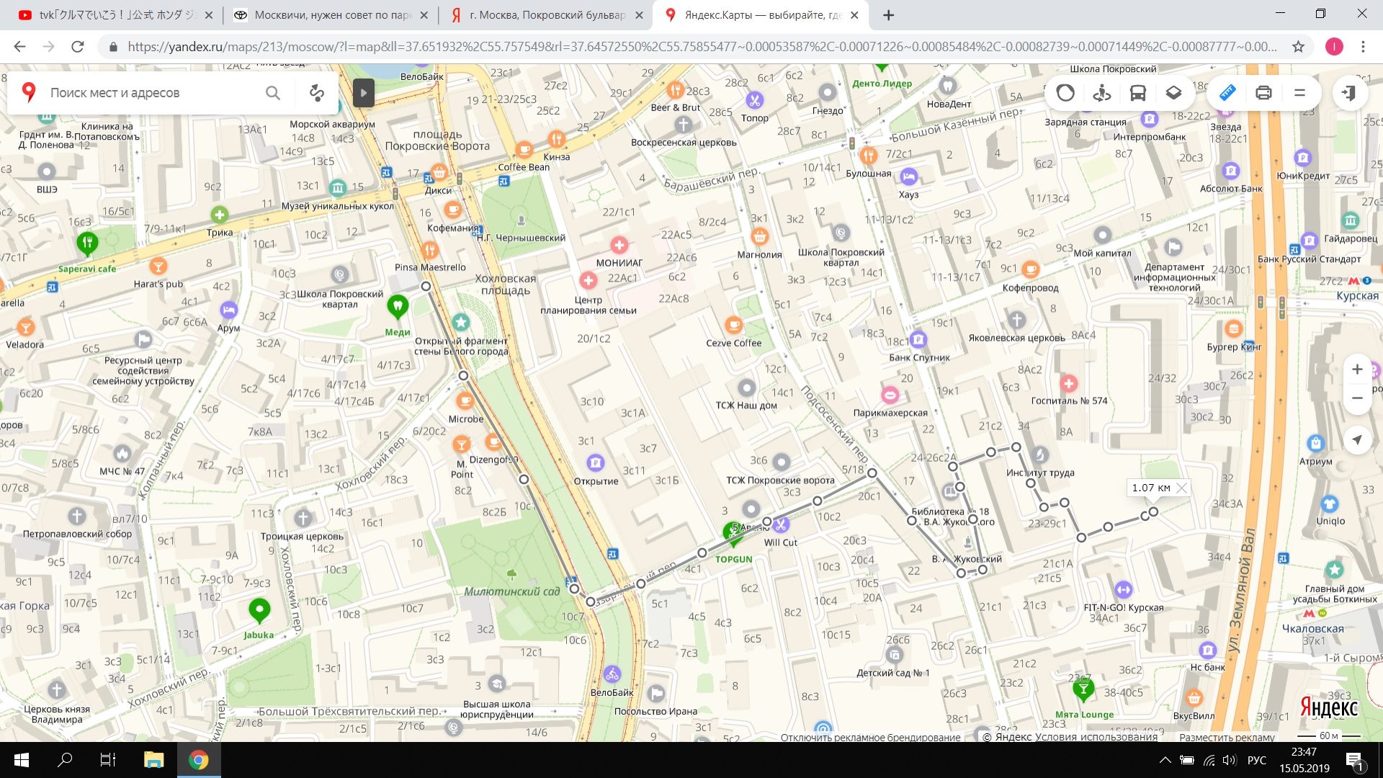Viewport: 1383px width, 778px height.
Task: Click the Открытие bank purple icon
Action: 595,462
